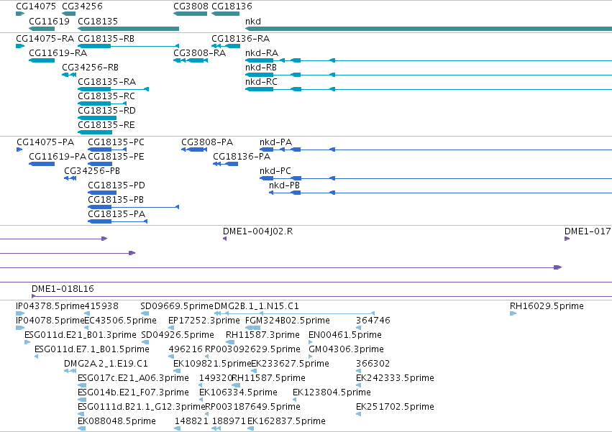This screenshot has height=432, width=612.
Task: Select EST GM04306.3prime
Action: (x=346, y=349)
